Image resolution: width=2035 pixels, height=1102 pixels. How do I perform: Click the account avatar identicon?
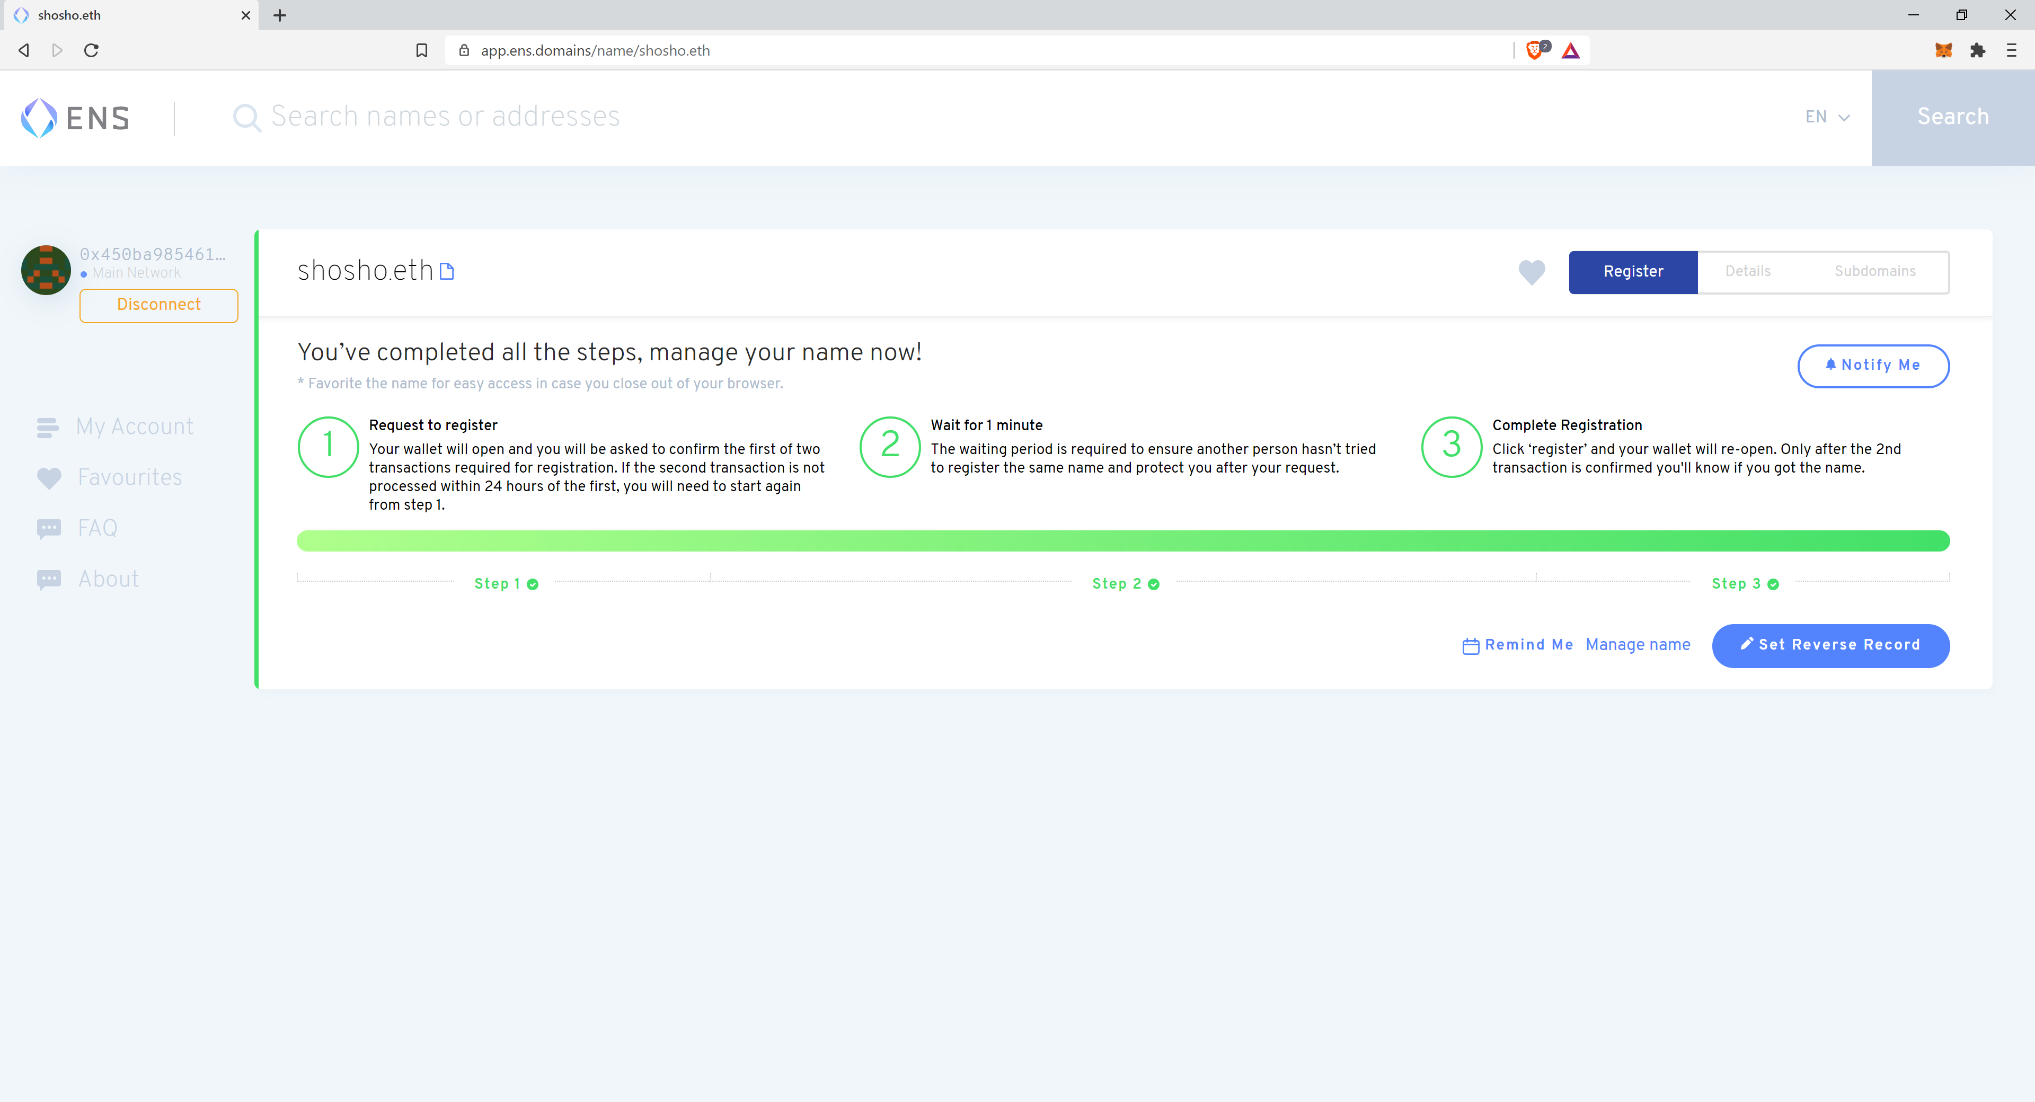click(46, 270)
